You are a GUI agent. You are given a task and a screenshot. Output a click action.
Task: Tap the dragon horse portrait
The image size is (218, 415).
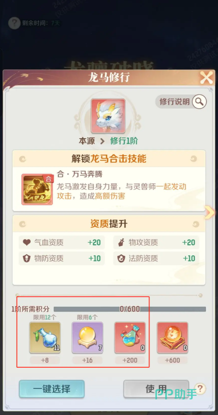click(x=108, y=116)
